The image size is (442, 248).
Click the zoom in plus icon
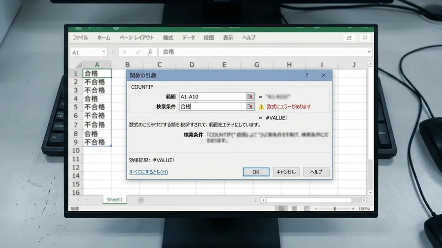click(x=353, y=209)
